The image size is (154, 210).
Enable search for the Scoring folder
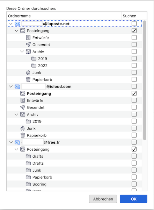tap(134, 184)
